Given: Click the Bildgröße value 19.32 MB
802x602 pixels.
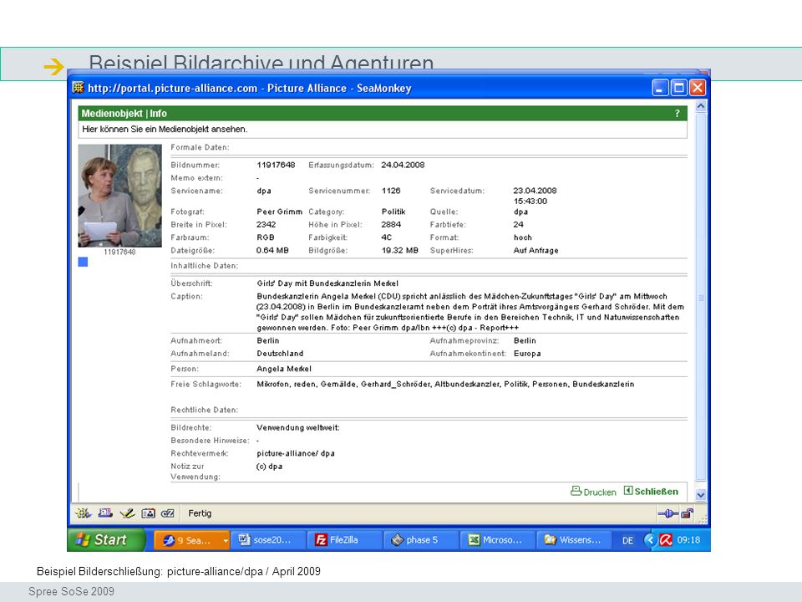Looking at the screenshot, I should tap(400, 250).
